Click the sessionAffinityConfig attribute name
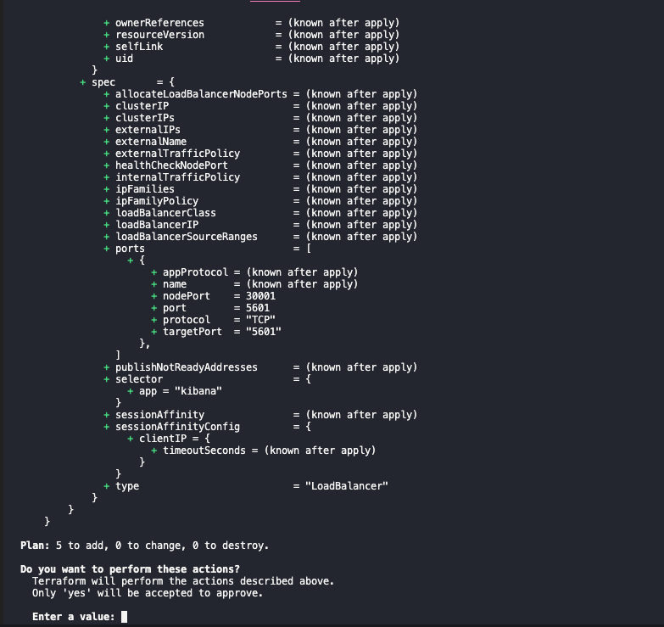664x627 pixels. [x=177, y=427]
